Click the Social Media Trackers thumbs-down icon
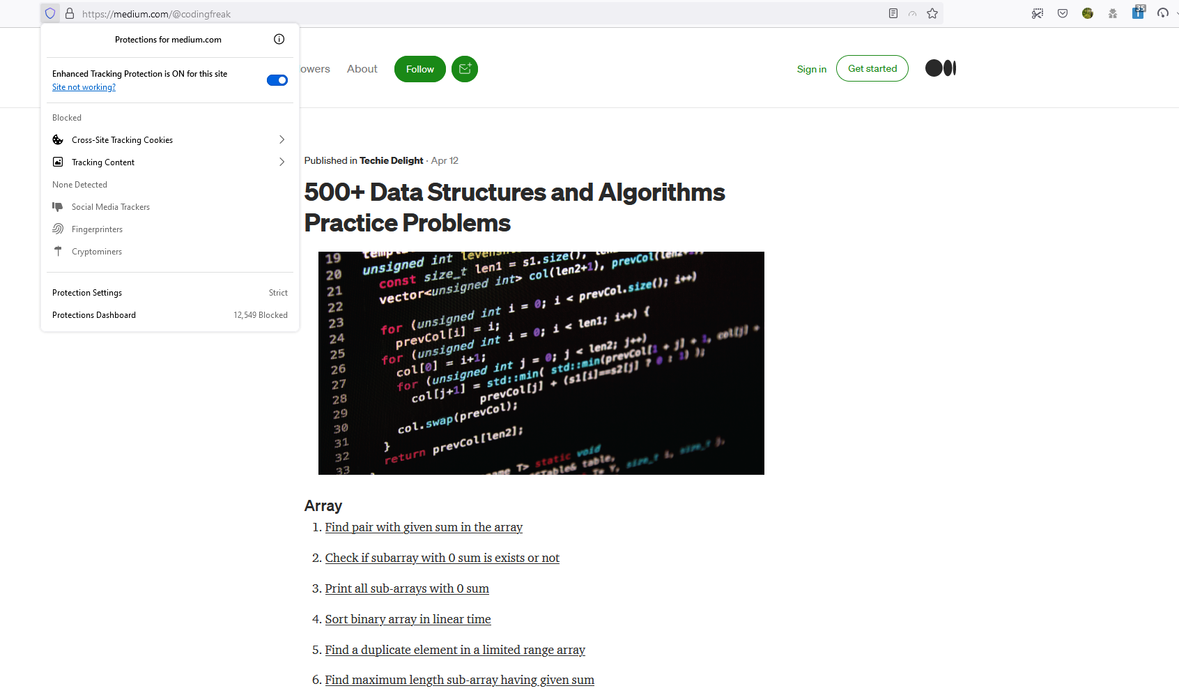Screen dimensions: 1179x693 click(58, 206)
